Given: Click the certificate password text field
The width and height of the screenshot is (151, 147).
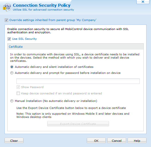Looking at the screenshot, I should click(x=78, y=81).
